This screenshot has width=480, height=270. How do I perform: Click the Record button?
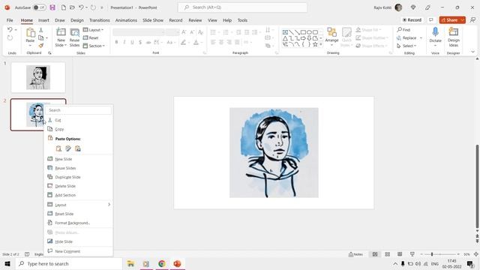coord(412,20)
